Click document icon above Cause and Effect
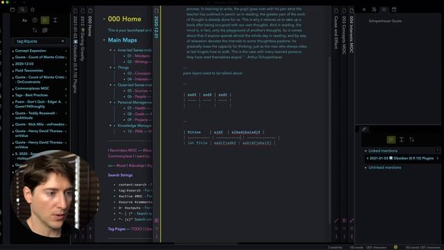This screenshot has height=250, width=444. point(336,11)
